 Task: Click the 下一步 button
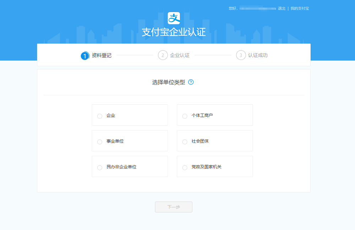174,207
